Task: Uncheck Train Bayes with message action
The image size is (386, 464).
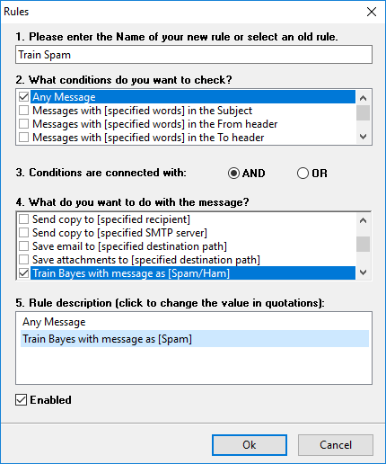Action: (23, 273)
